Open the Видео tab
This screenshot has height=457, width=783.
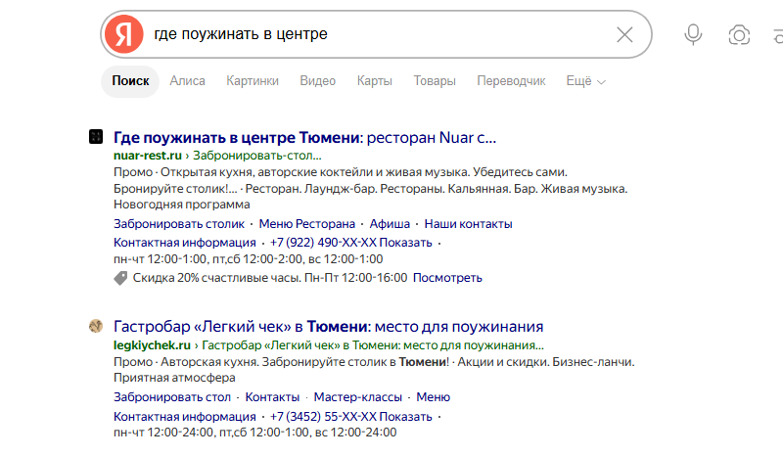(317, 81)
